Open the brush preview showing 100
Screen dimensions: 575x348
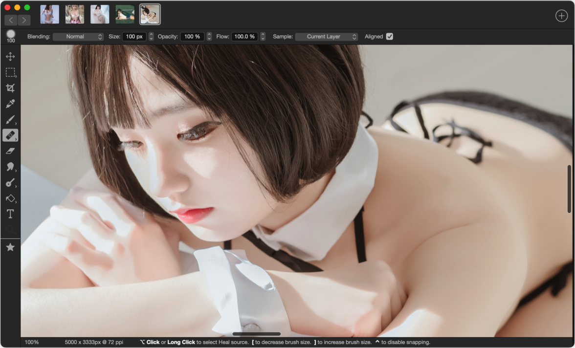click(x=11, y=36)
